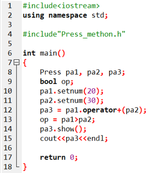Click 'pa2.setnum(30);' statement
The image size is (150, 173).
[x=72, y=101]
